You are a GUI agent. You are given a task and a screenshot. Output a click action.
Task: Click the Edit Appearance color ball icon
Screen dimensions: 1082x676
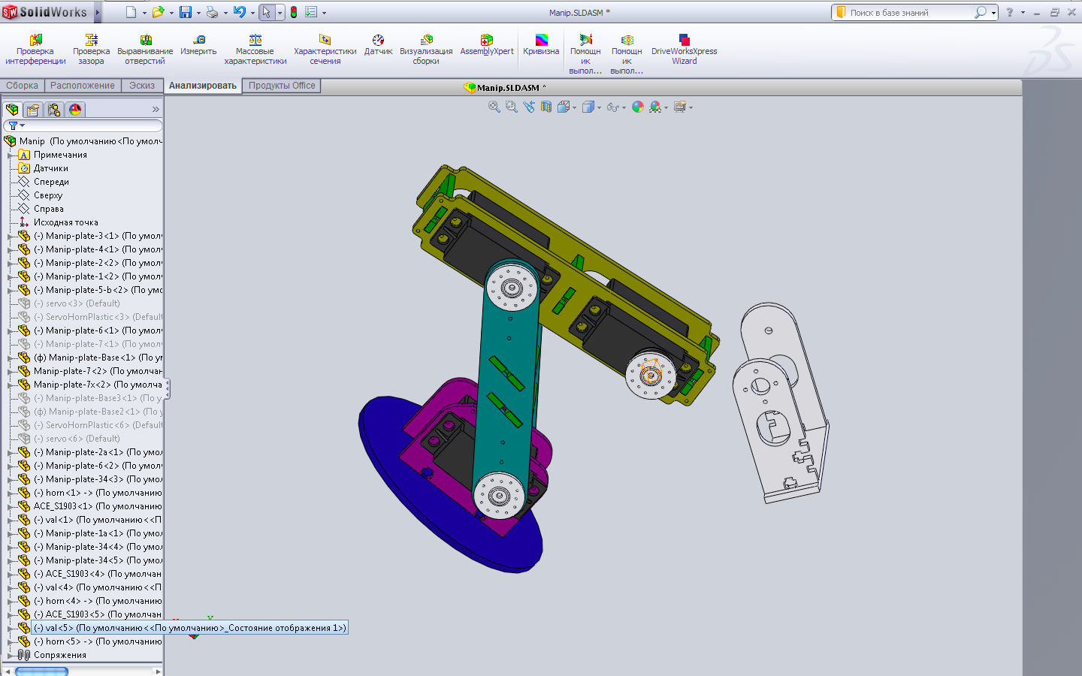pos(638,107)
